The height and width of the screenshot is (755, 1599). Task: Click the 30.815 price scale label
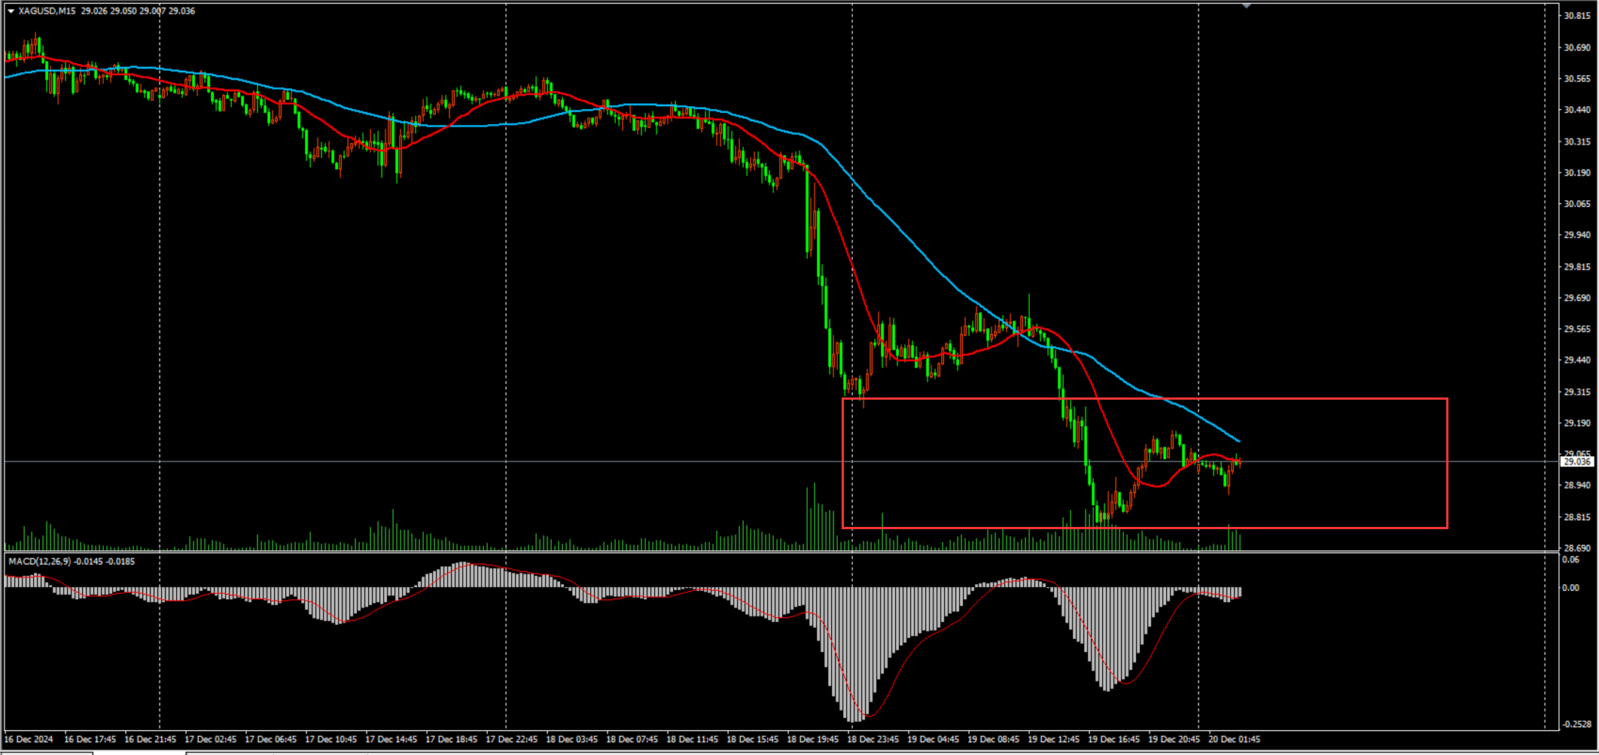coord(1577,16)
